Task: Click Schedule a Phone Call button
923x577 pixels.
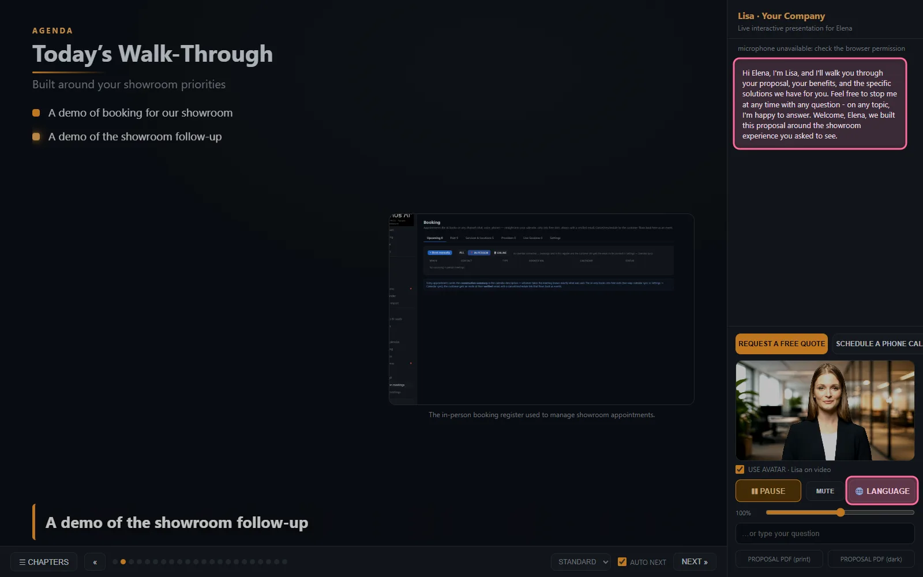Action: 877,344
